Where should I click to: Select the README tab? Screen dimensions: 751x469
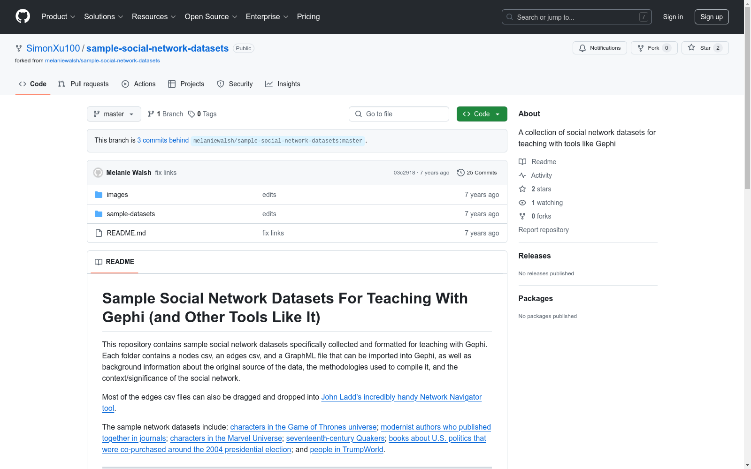pos(115,262)
